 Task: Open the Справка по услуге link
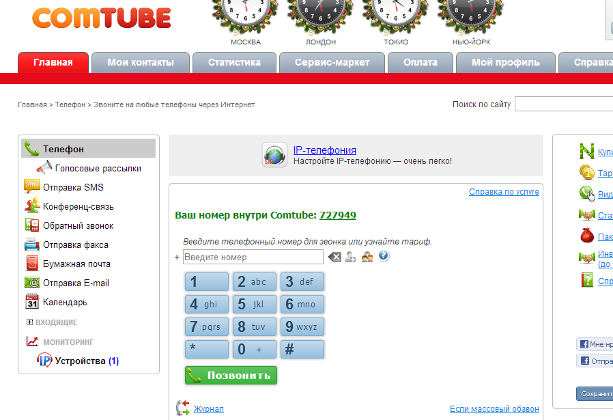(x=504, y=192)
